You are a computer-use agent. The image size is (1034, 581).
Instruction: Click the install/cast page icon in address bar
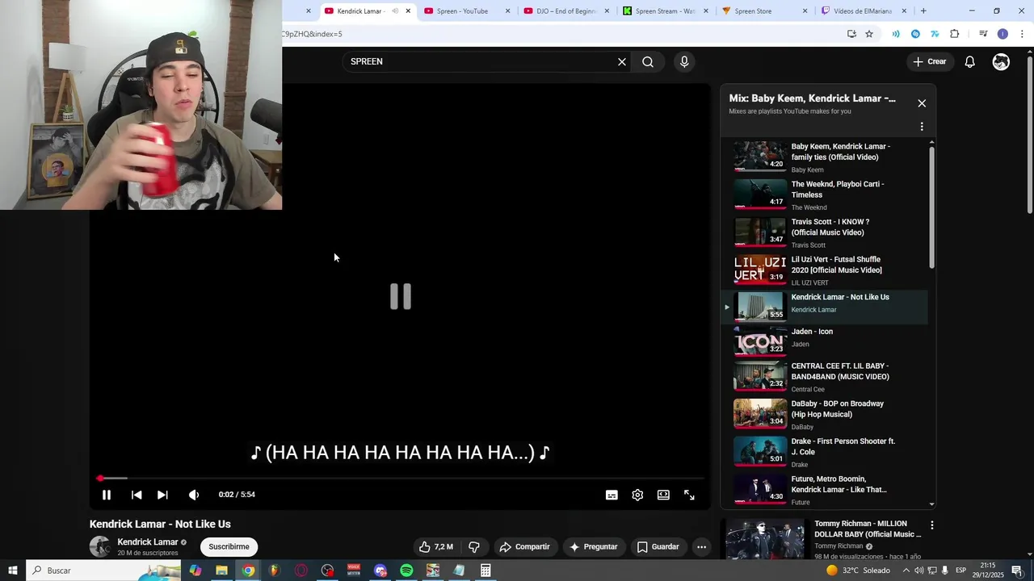(x=851, y=34)
